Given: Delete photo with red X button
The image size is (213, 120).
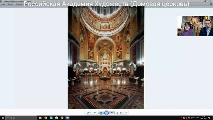Looking at the screenshot, I should coord(126,113).
